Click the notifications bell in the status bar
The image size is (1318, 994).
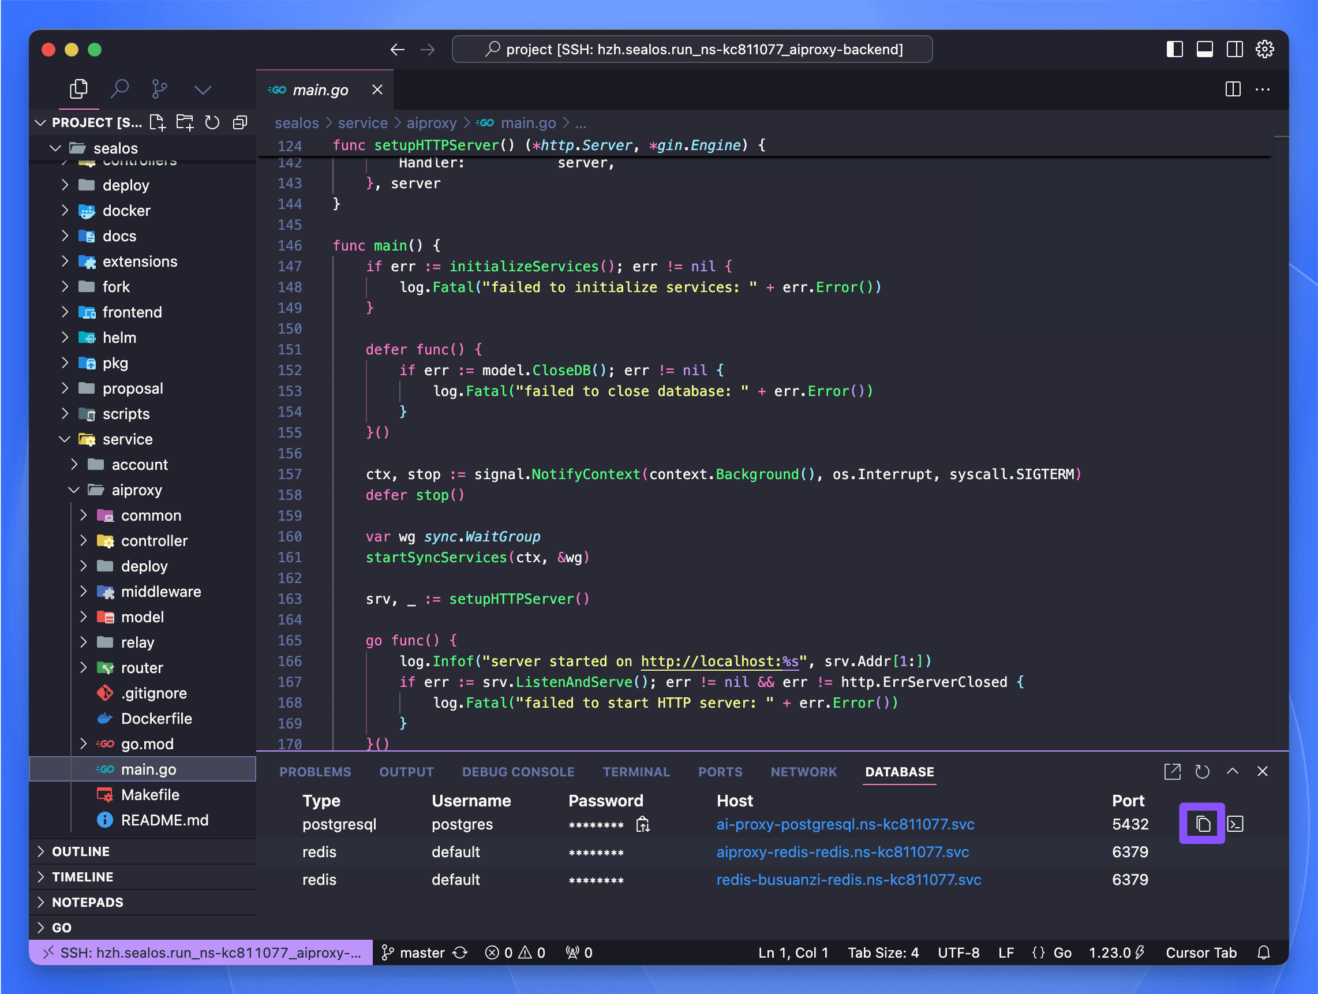(1264, 952)
